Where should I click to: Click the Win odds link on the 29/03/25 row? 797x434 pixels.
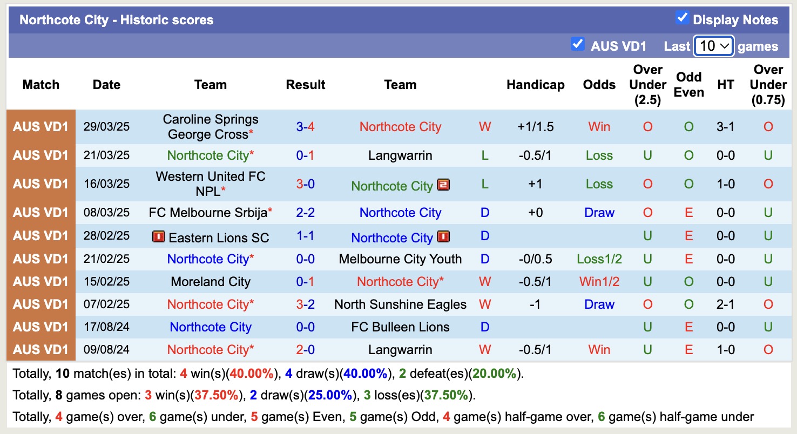[x=599, y=126]
